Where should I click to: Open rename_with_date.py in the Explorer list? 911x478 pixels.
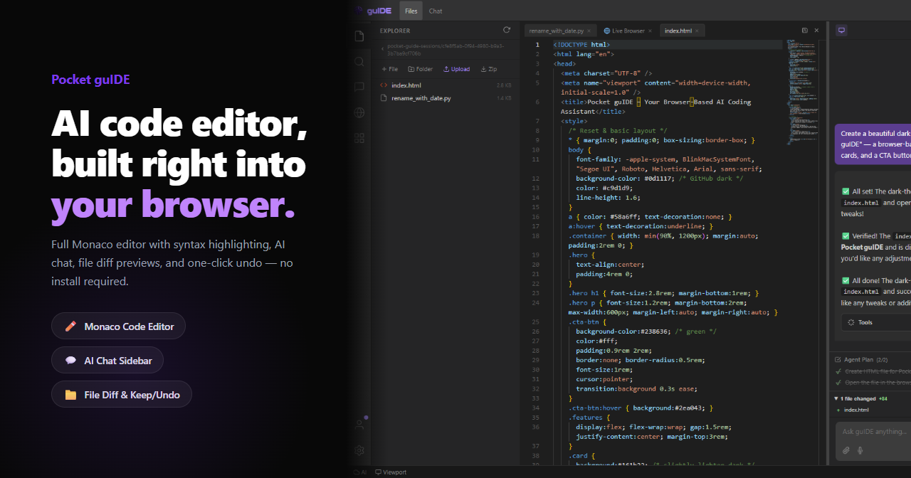tap(446, 98)
